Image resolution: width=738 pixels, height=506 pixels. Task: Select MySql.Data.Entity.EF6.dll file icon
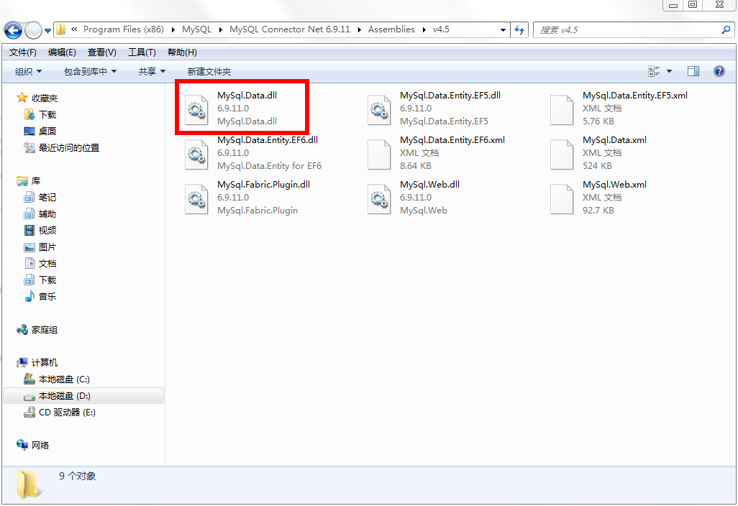(196, 155)
